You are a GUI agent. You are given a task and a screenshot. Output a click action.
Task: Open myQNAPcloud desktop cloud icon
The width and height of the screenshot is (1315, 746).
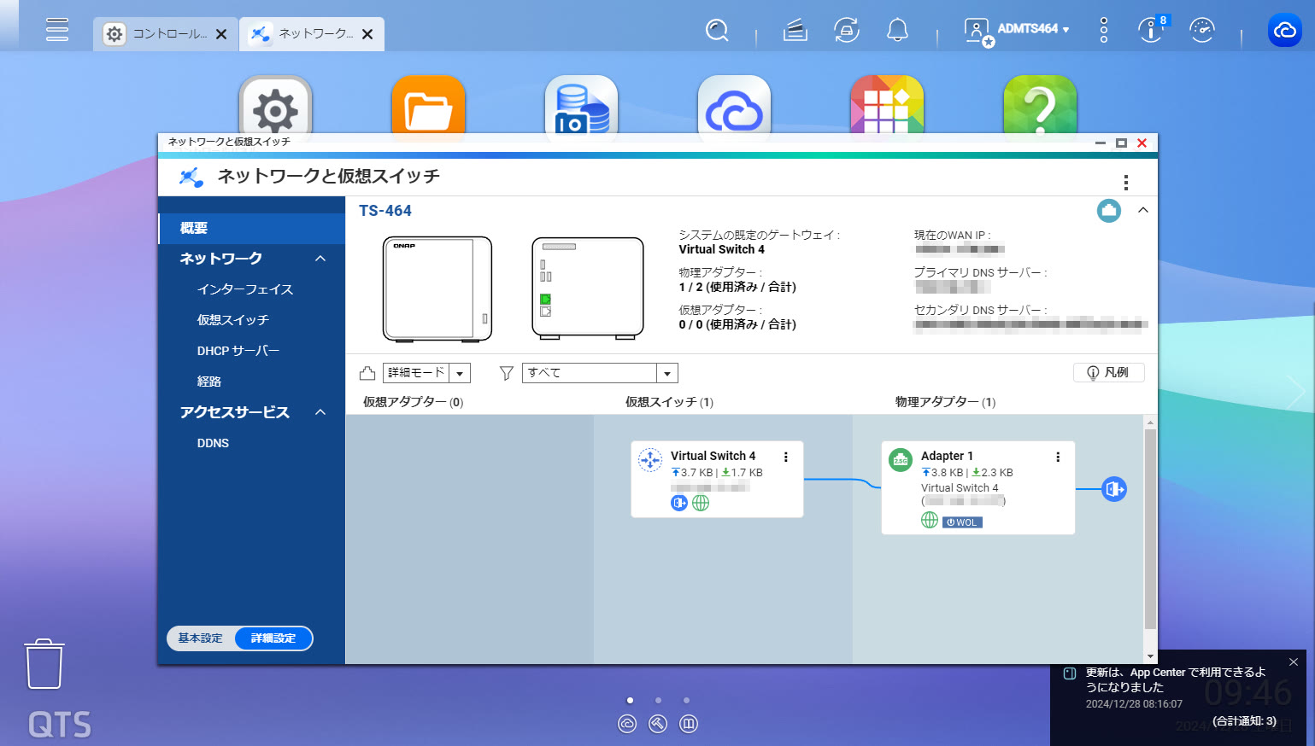734,107
